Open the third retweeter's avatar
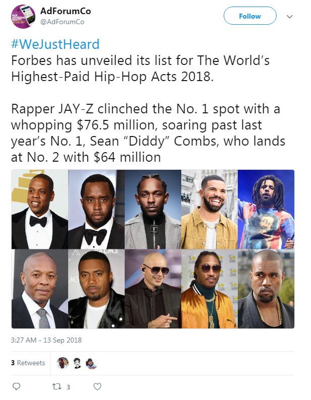This screenshot has width=311, height=400. coord(91,363)
